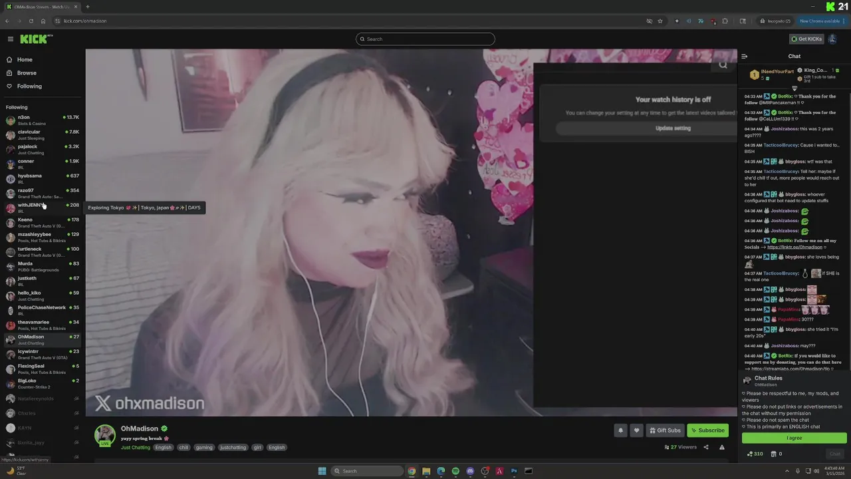Open the Following sidebar item
The width and height of the screenshot is (851, 479).
(x=29, y=86)
